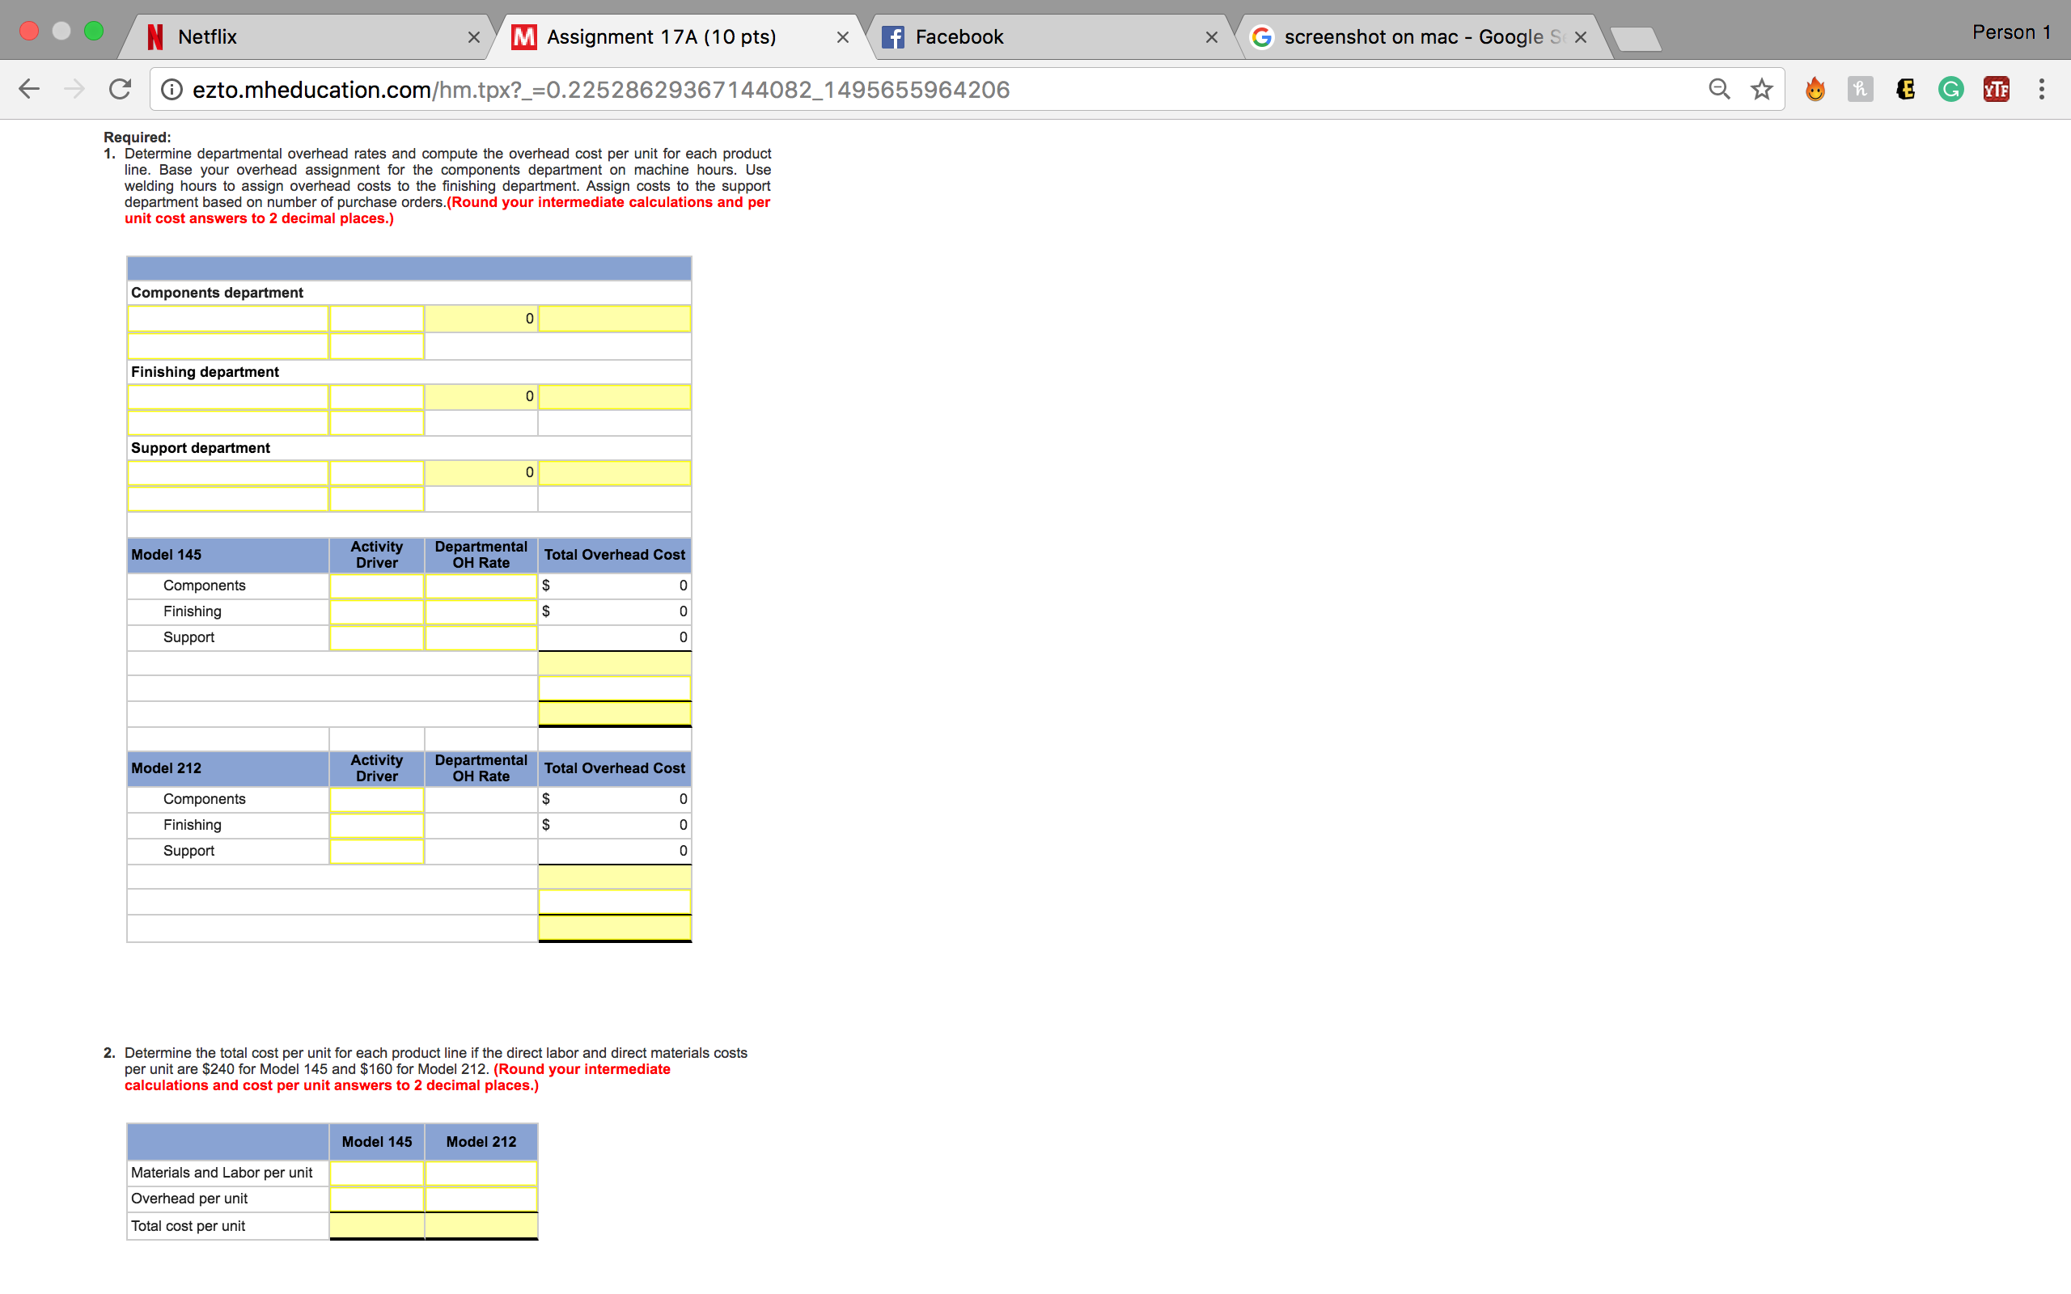The image size is (2071, 1294).
Task: Open the Honey extension icon
Action: 1861,89
